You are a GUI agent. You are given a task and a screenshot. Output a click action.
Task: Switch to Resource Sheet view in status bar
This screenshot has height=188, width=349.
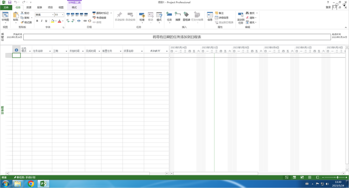[x=310, y=177]
